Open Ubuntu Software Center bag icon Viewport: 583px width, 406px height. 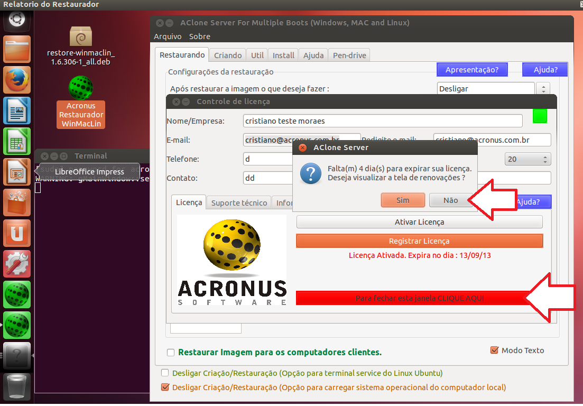(x=17, y=202)
